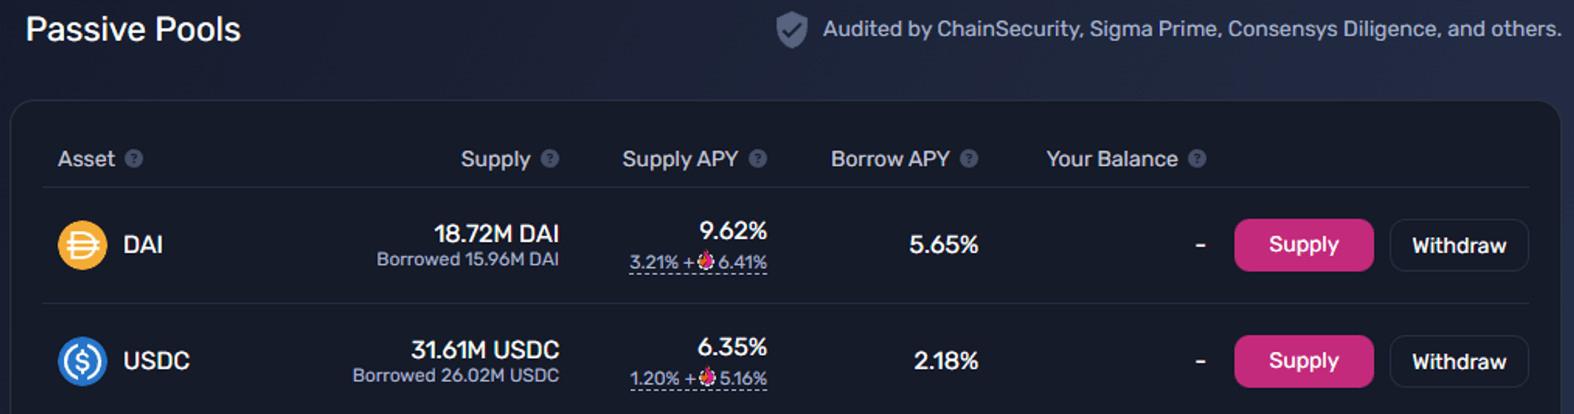Supply to the DAI pool
The height and width of the screenshot is (414, 1574).
[x=1304, y=245]
